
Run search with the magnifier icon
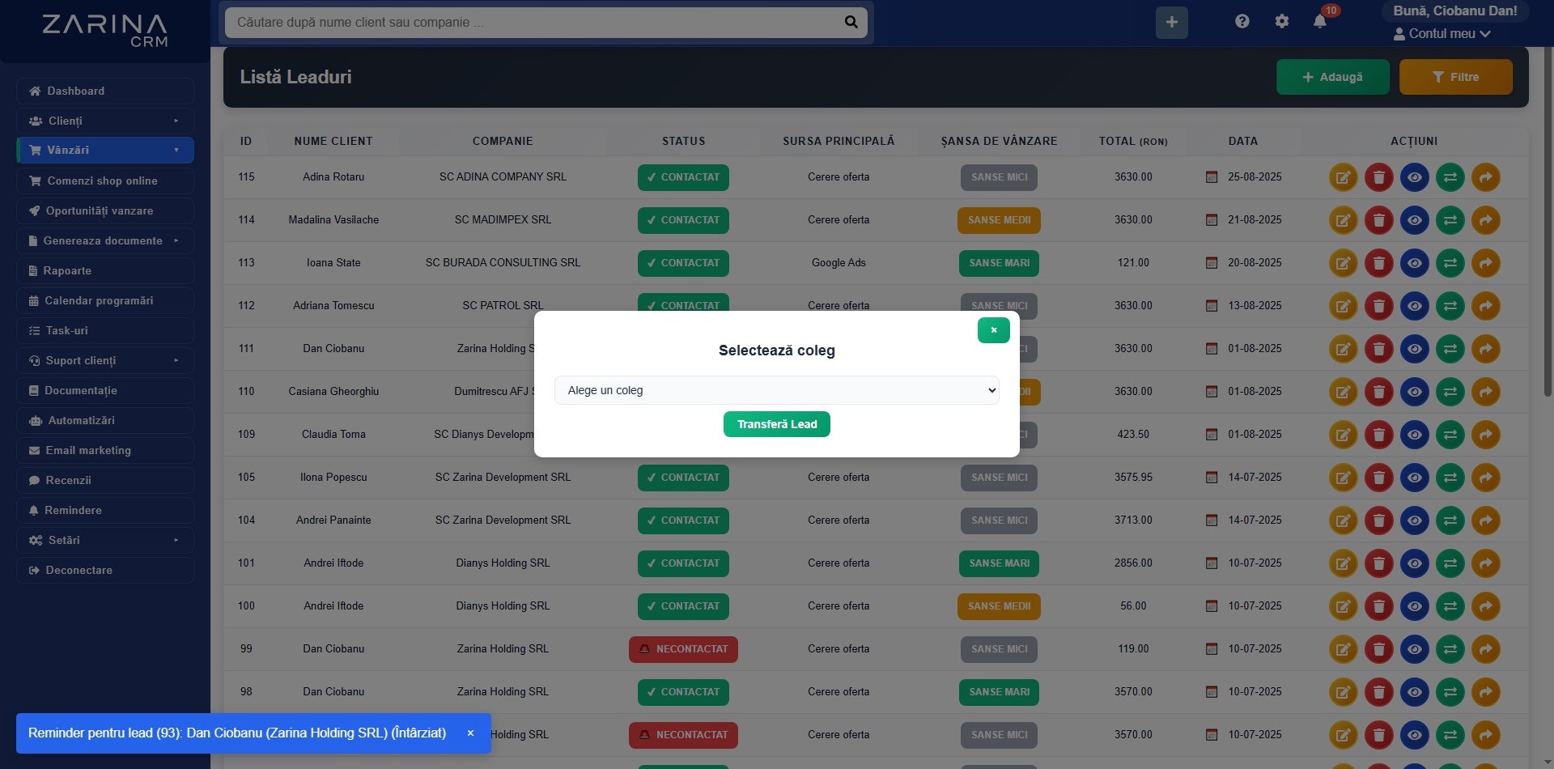(x=850, y=22)
